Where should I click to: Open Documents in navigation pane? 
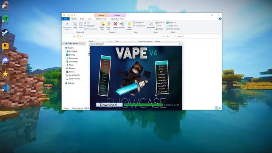[74, 58]
